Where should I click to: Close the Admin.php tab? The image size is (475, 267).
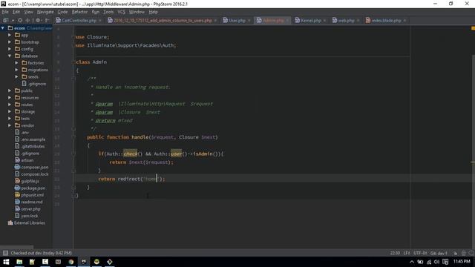(287, 21)
